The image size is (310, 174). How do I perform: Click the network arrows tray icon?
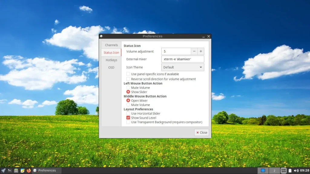pos(283,170)
